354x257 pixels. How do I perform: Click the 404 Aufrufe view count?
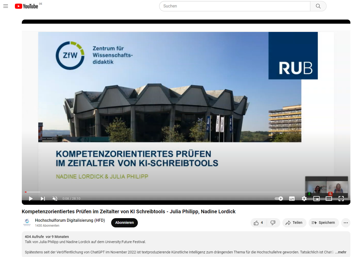click(34, 237)
